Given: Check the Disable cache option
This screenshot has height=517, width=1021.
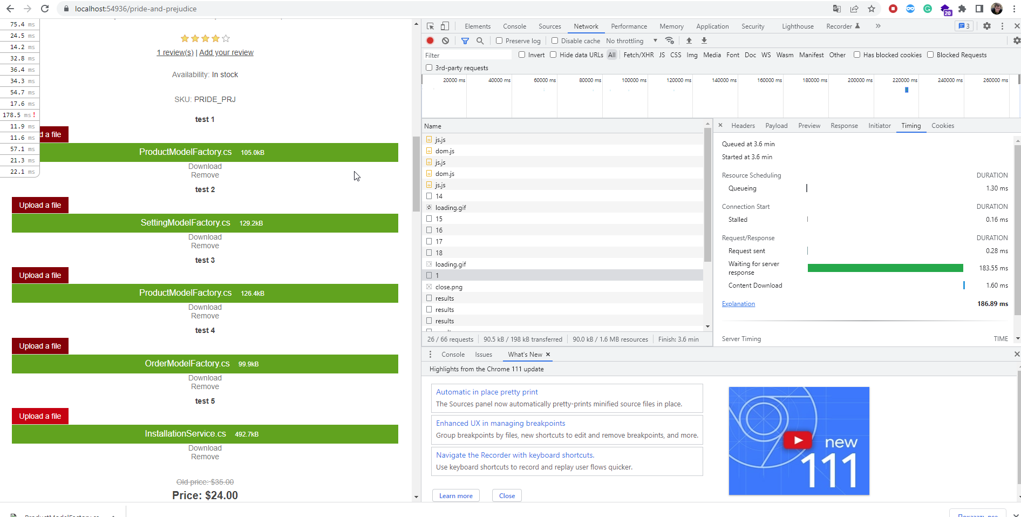Looking at the screenshot, I should (555, 40).
